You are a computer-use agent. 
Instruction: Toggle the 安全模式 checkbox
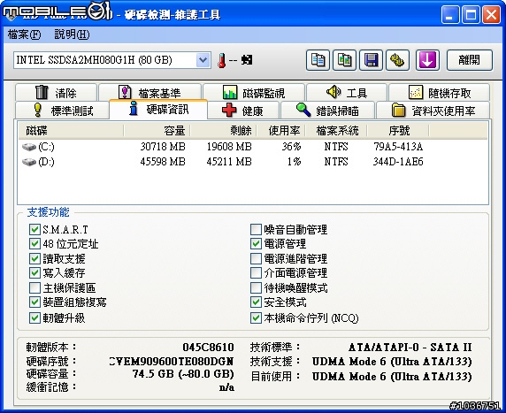click(x=256, y=302)
